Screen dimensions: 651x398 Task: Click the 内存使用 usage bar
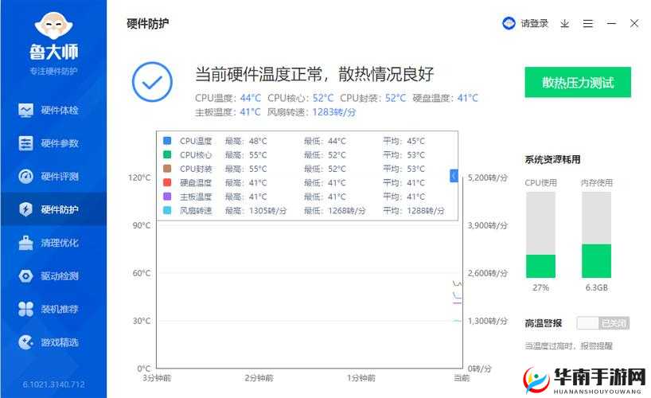pos(596,235)
